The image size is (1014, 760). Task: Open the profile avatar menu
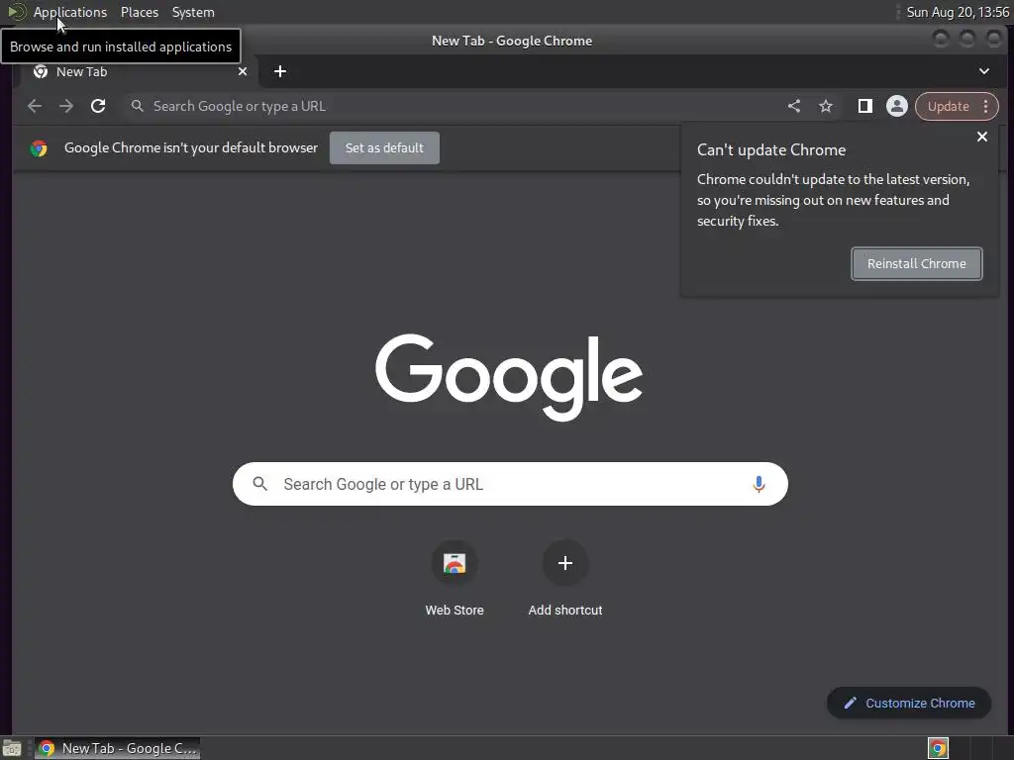897,106
